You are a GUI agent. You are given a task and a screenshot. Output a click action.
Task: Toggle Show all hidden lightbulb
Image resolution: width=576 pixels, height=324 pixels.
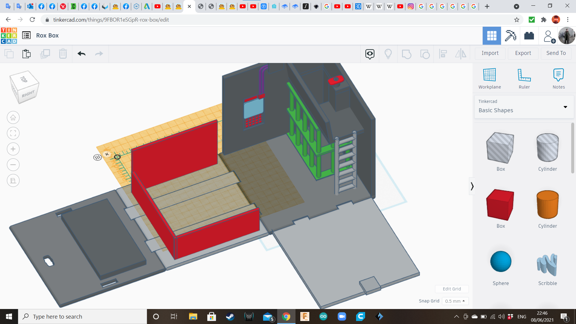coord(388,54)
